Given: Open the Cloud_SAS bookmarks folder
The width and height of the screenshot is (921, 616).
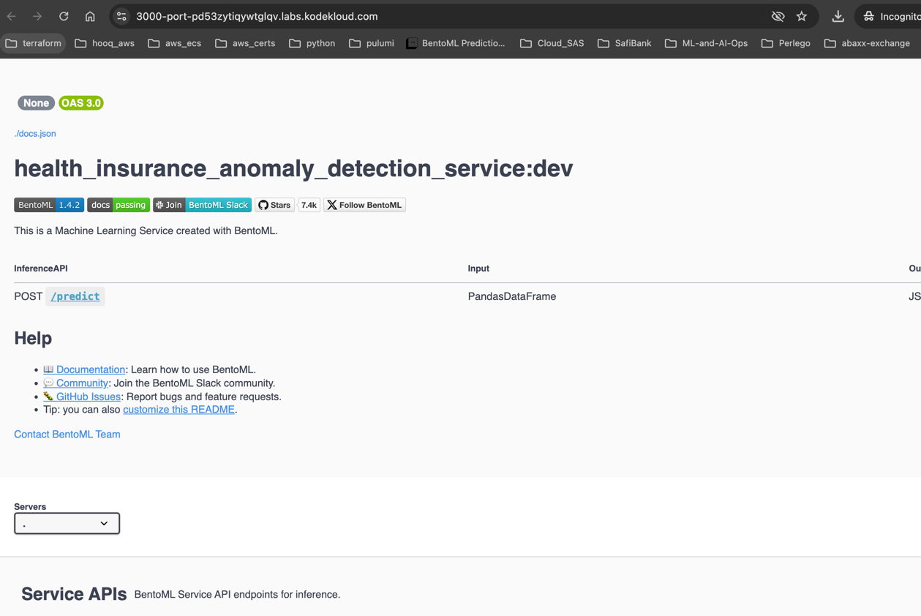Looking at the screenshot, I should click(552, 43).
